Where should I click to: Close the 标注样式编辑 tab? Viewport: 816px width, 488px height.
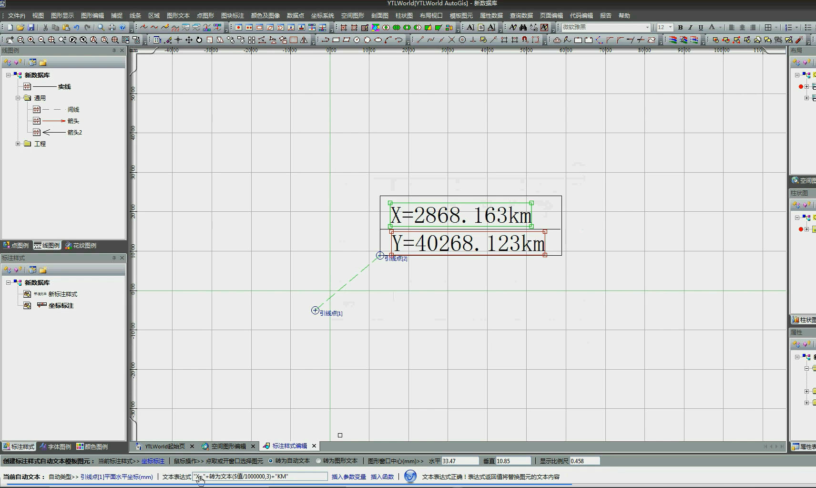(314, 446)
